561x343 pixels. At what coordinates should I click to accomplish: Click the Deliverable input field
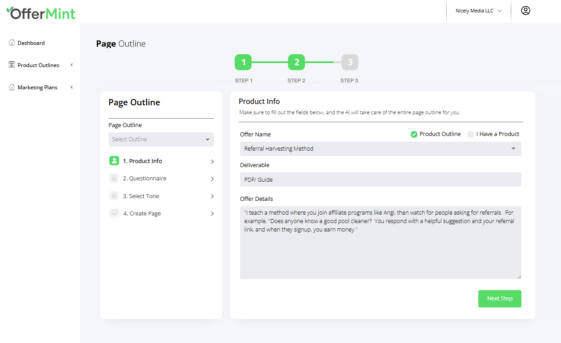381,179
